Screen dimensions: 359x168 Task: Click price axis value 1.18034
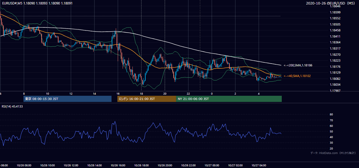(x=335, y=85)
